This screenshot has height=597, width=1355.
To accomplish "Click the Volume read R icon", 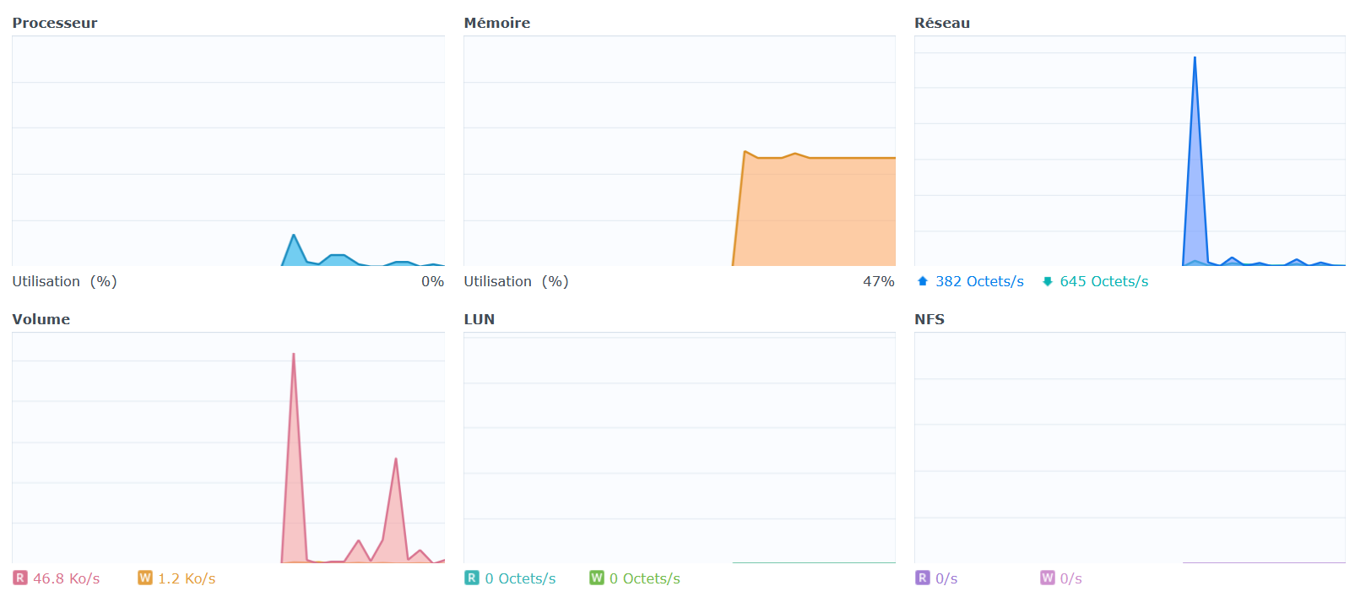I will tap(20, 578).
